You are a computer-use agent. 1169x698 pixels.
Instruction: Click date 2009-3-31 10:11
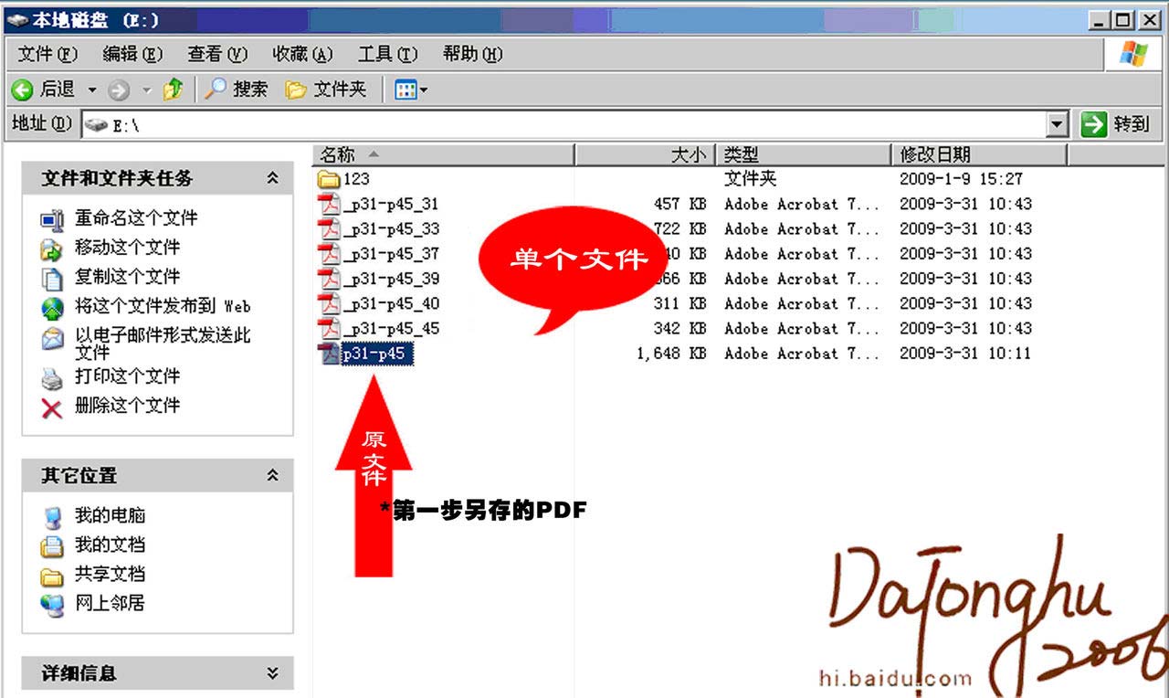click(965, 354)
